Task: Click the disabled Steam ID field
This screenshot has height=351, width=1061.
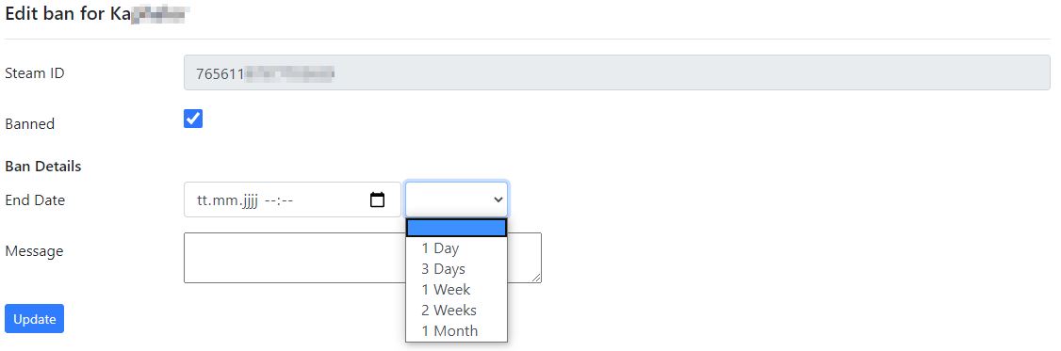Action: pyautogui.click(x=617, y=73)
